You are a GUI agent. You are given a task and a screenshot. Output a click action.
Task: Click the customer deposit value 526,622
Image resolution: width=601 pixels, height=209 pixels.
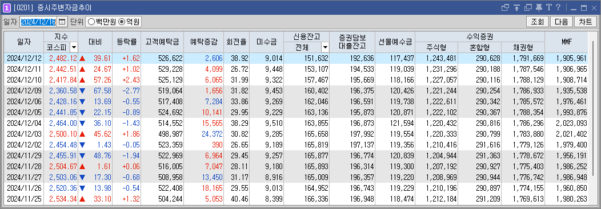[x=170, y=59]
